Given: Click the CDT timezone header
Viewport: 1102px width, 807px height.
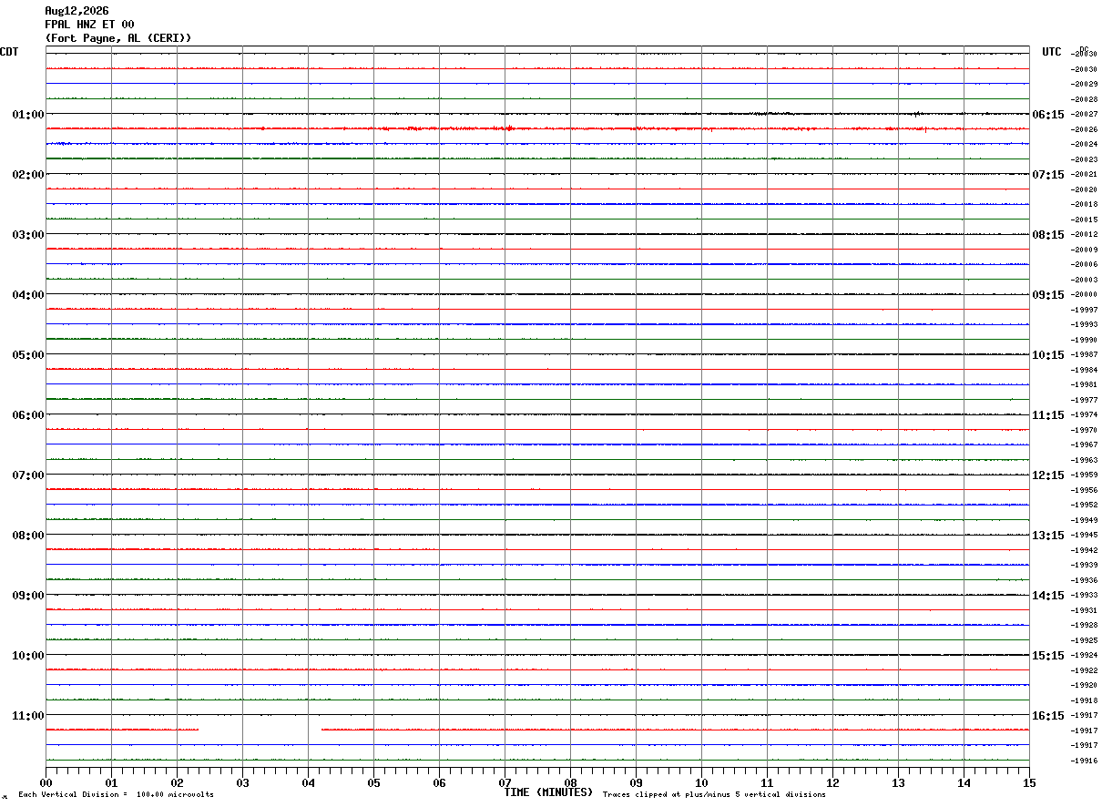Looking at the screenshot, I should tap(9, 52).
